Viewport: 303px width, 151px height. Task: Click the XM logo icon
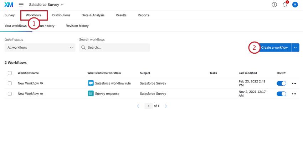coord(9,5)
